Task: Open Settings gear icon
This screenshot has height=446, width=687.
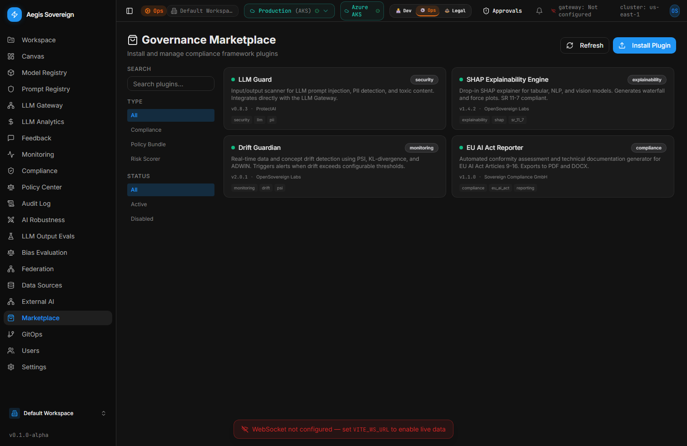Action: pyautogui.click(x=11, y=367)
